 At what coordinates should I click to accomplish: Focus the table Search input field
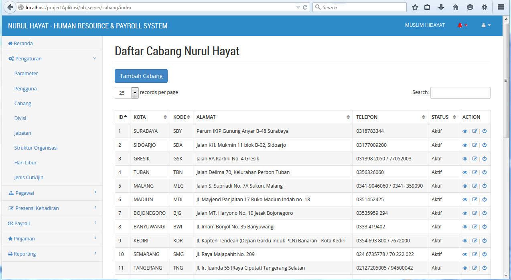click(460, 93)
